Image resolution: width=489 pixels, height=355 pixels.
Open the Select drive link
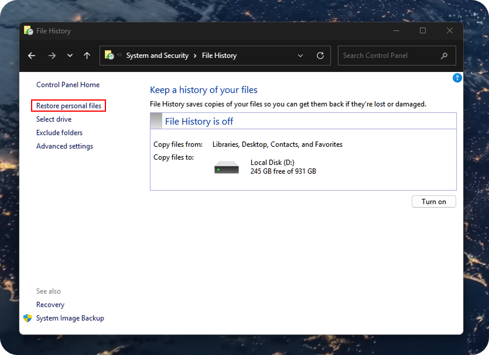(54, 119)
